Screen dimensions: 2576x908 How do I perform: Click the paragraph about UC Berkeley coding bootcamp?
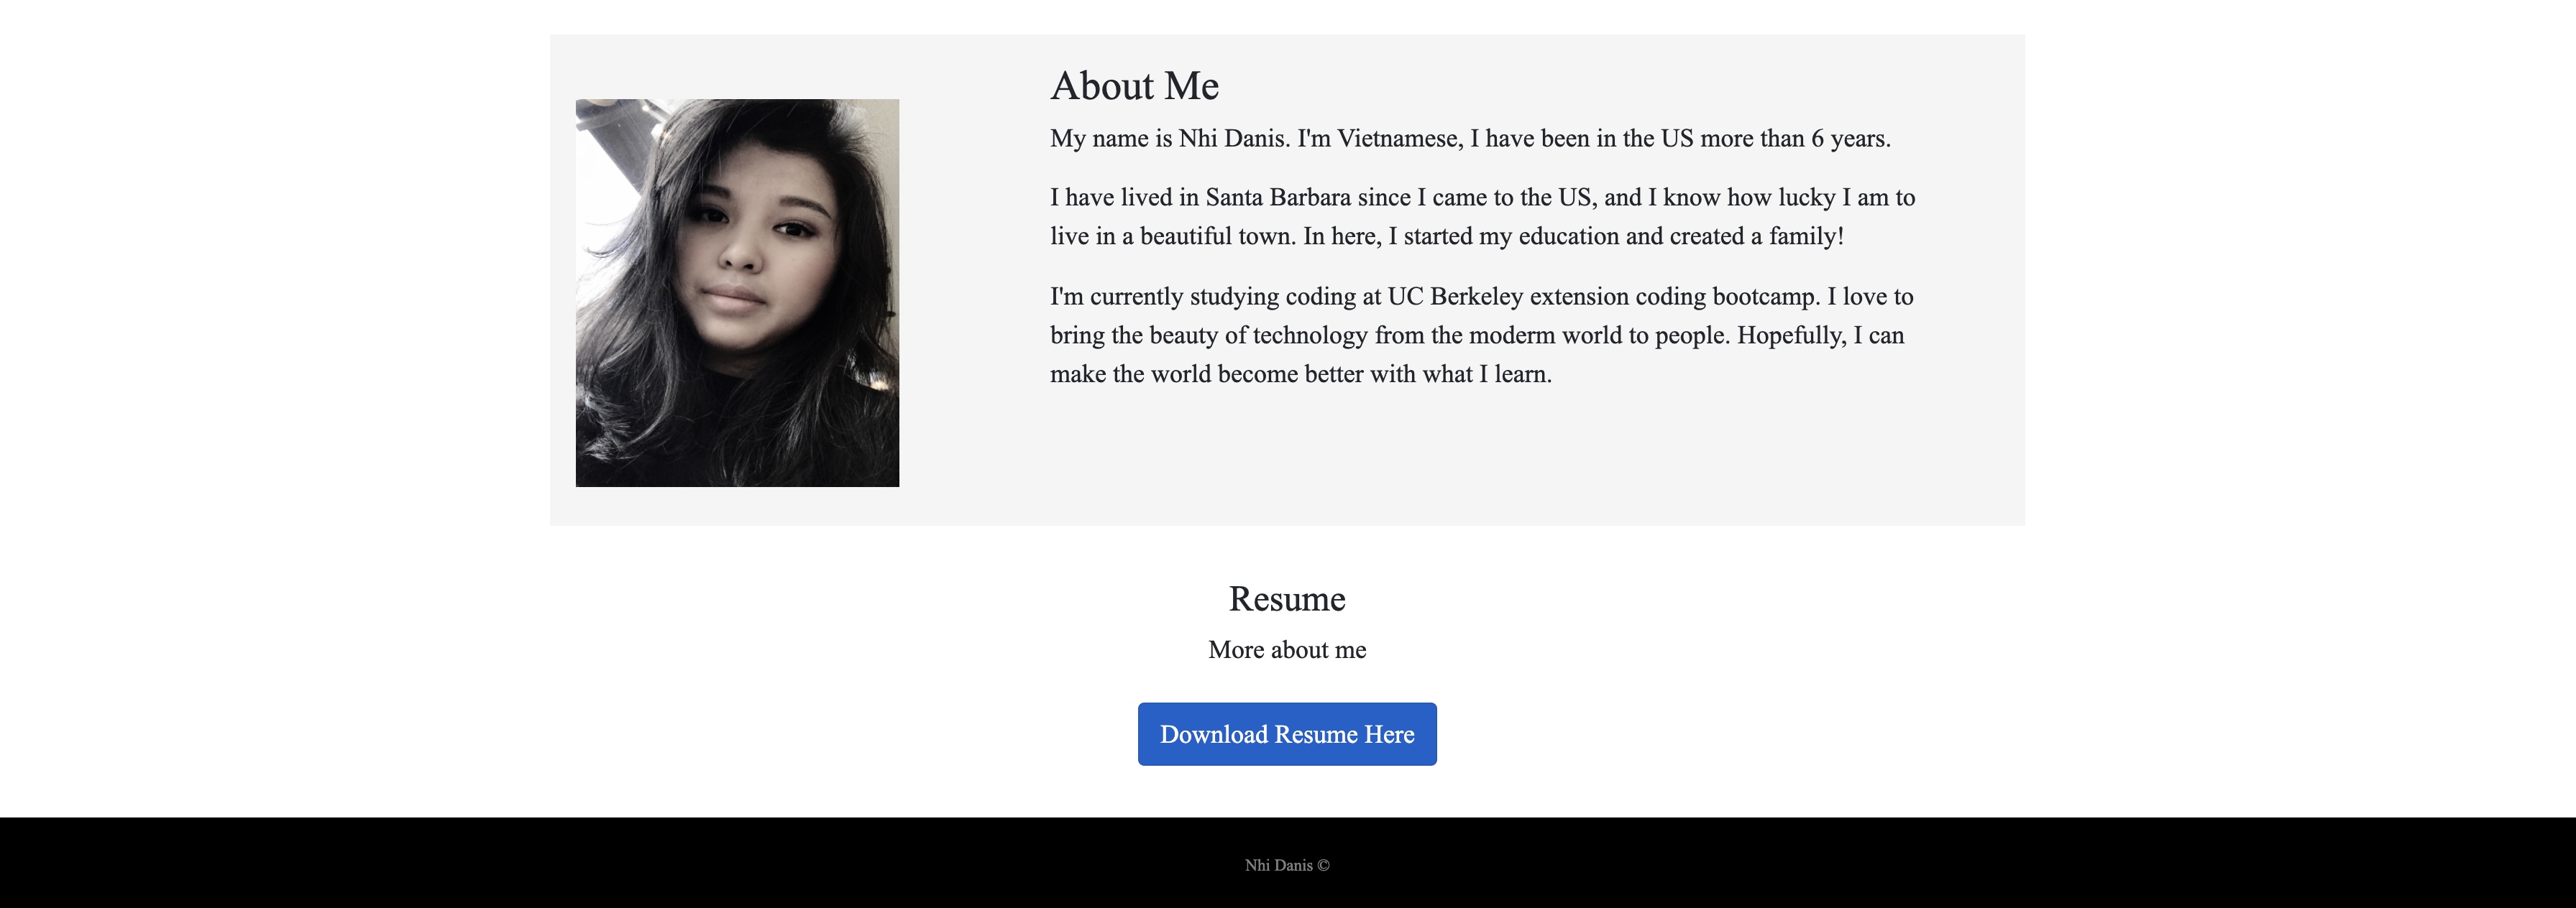pyautogui.click(x=1482, y=335)
